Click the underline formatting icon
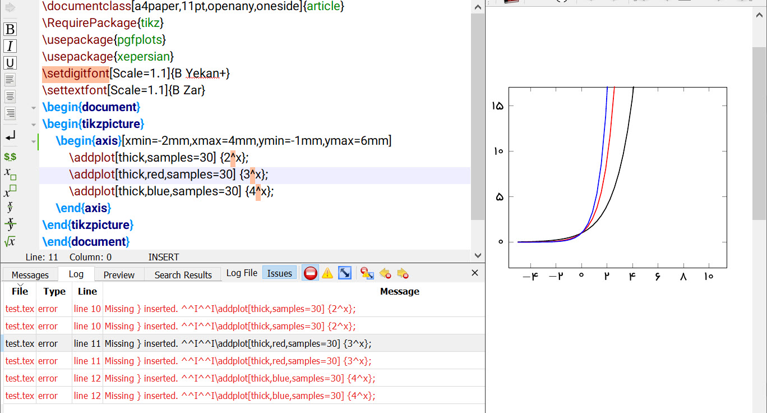Screen dimensions: 767x413 tap(10, 63)
